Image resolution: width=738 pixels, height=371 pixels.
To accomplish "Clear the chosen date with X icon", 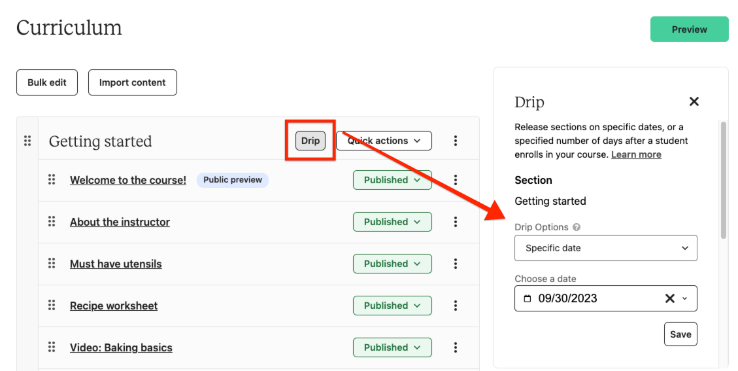I will tap(669, 298).
